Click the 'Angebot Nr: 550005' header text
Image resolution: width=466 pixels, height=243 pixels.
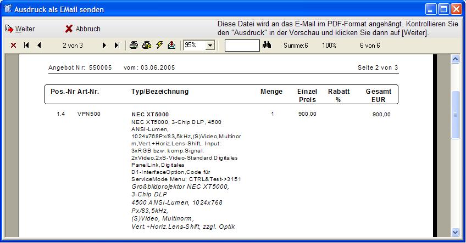[x=80, y=67]
